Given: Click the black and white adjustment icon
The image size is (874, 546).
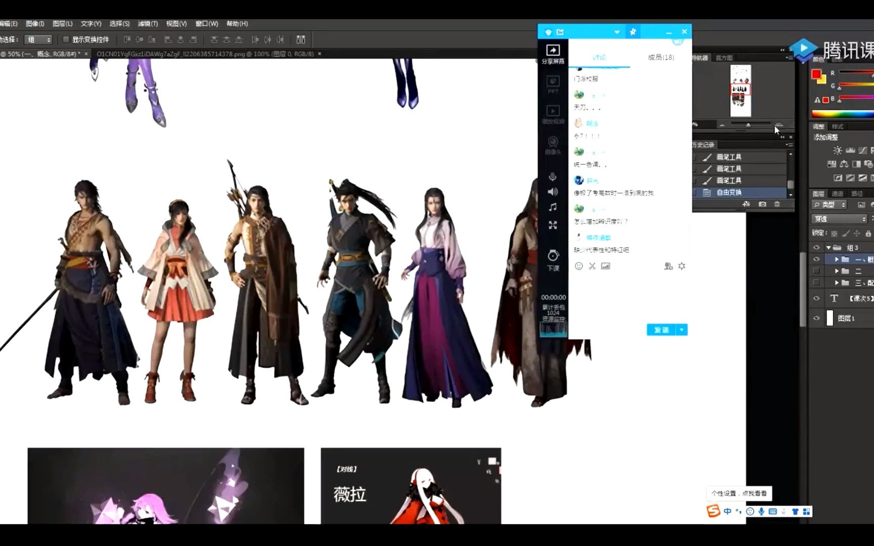Looking at the screenshot, I should [x=856, y=164].
